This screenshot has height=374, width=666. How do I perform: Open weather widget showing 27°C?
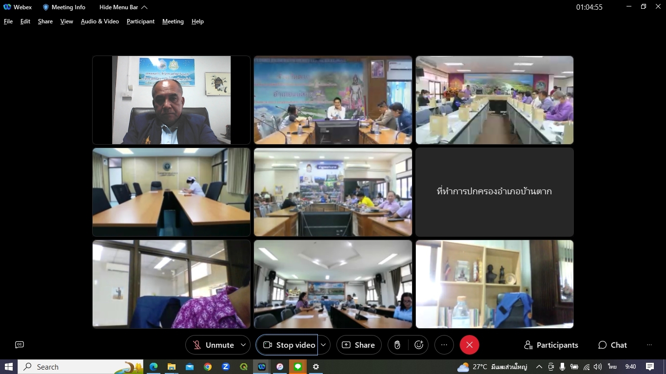pyautogui.click(x=492, y=367)
